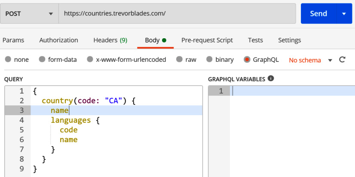The width and height of the screenshot is (355, 177).
Task: Open the POST method dropdown
Action: [x=29, y=14]
